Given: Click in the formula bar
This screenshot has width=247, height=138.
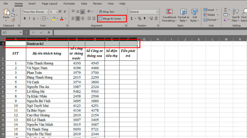Looking at the screenshot, I should pos(150,33).
